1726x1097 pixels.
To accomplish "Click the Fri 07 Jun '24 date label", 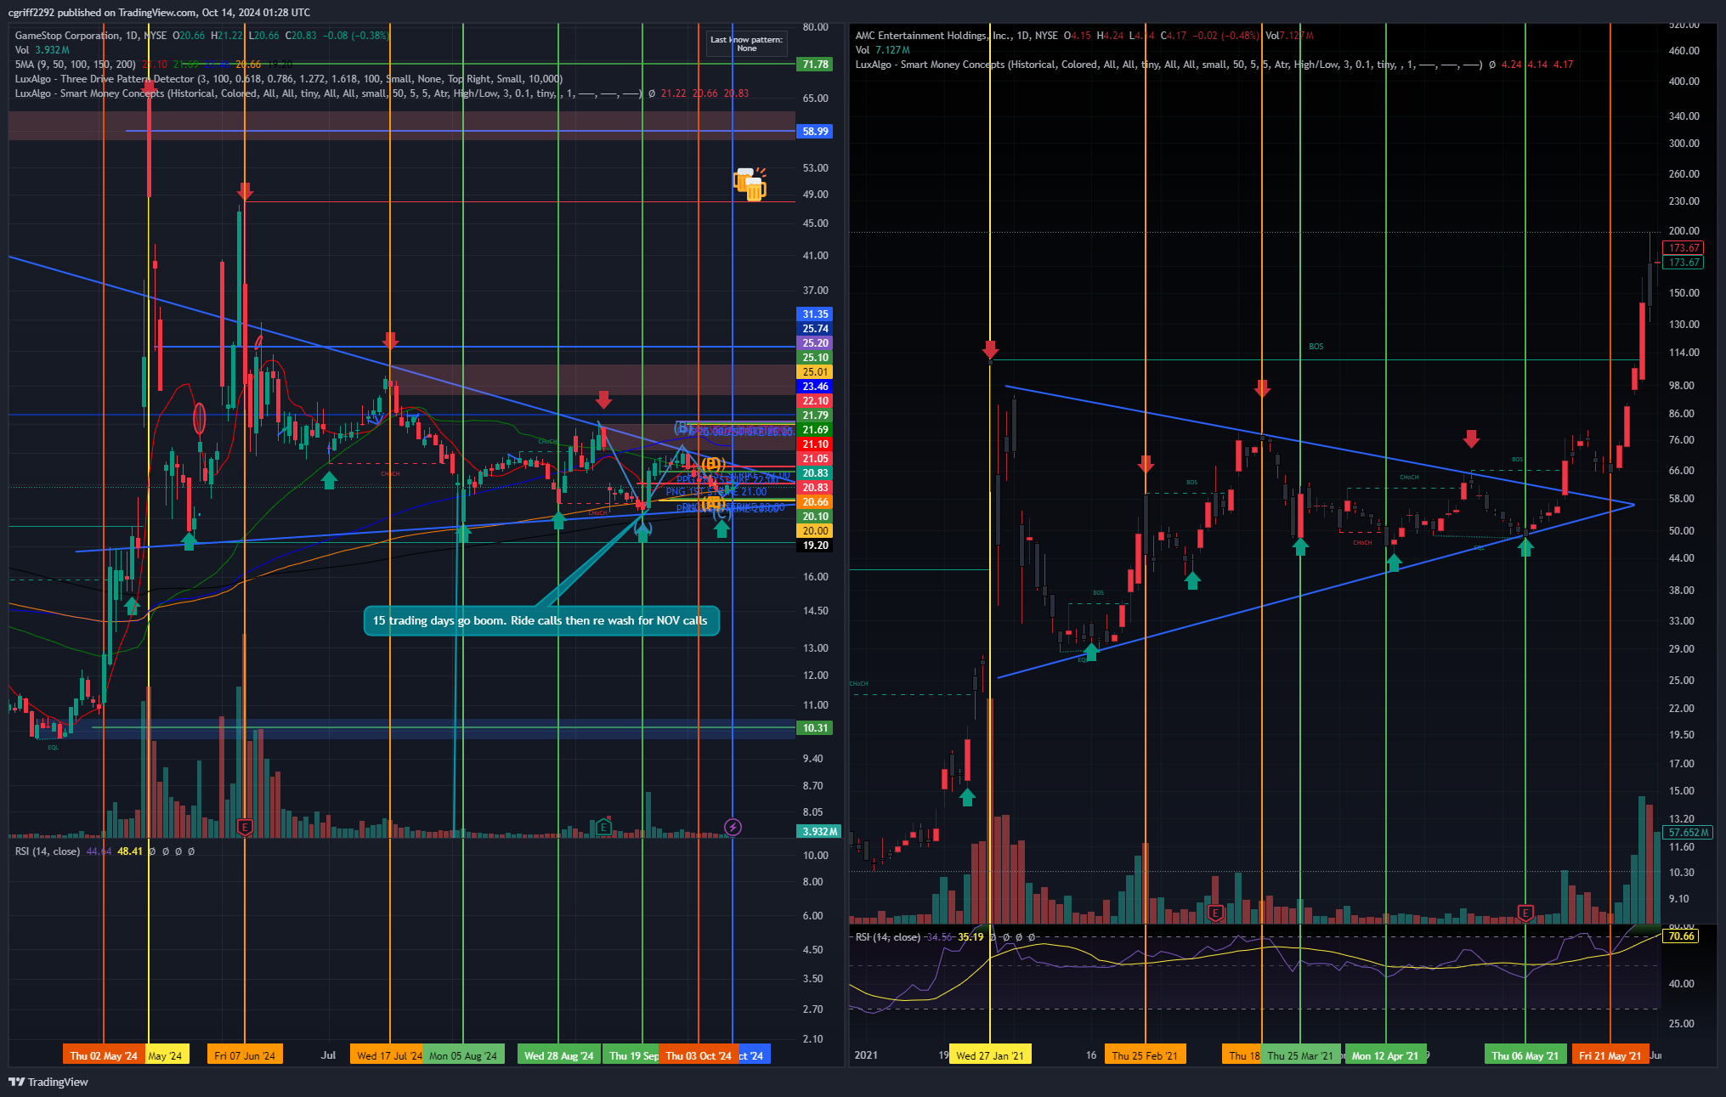I will (x=245, y=1055).
